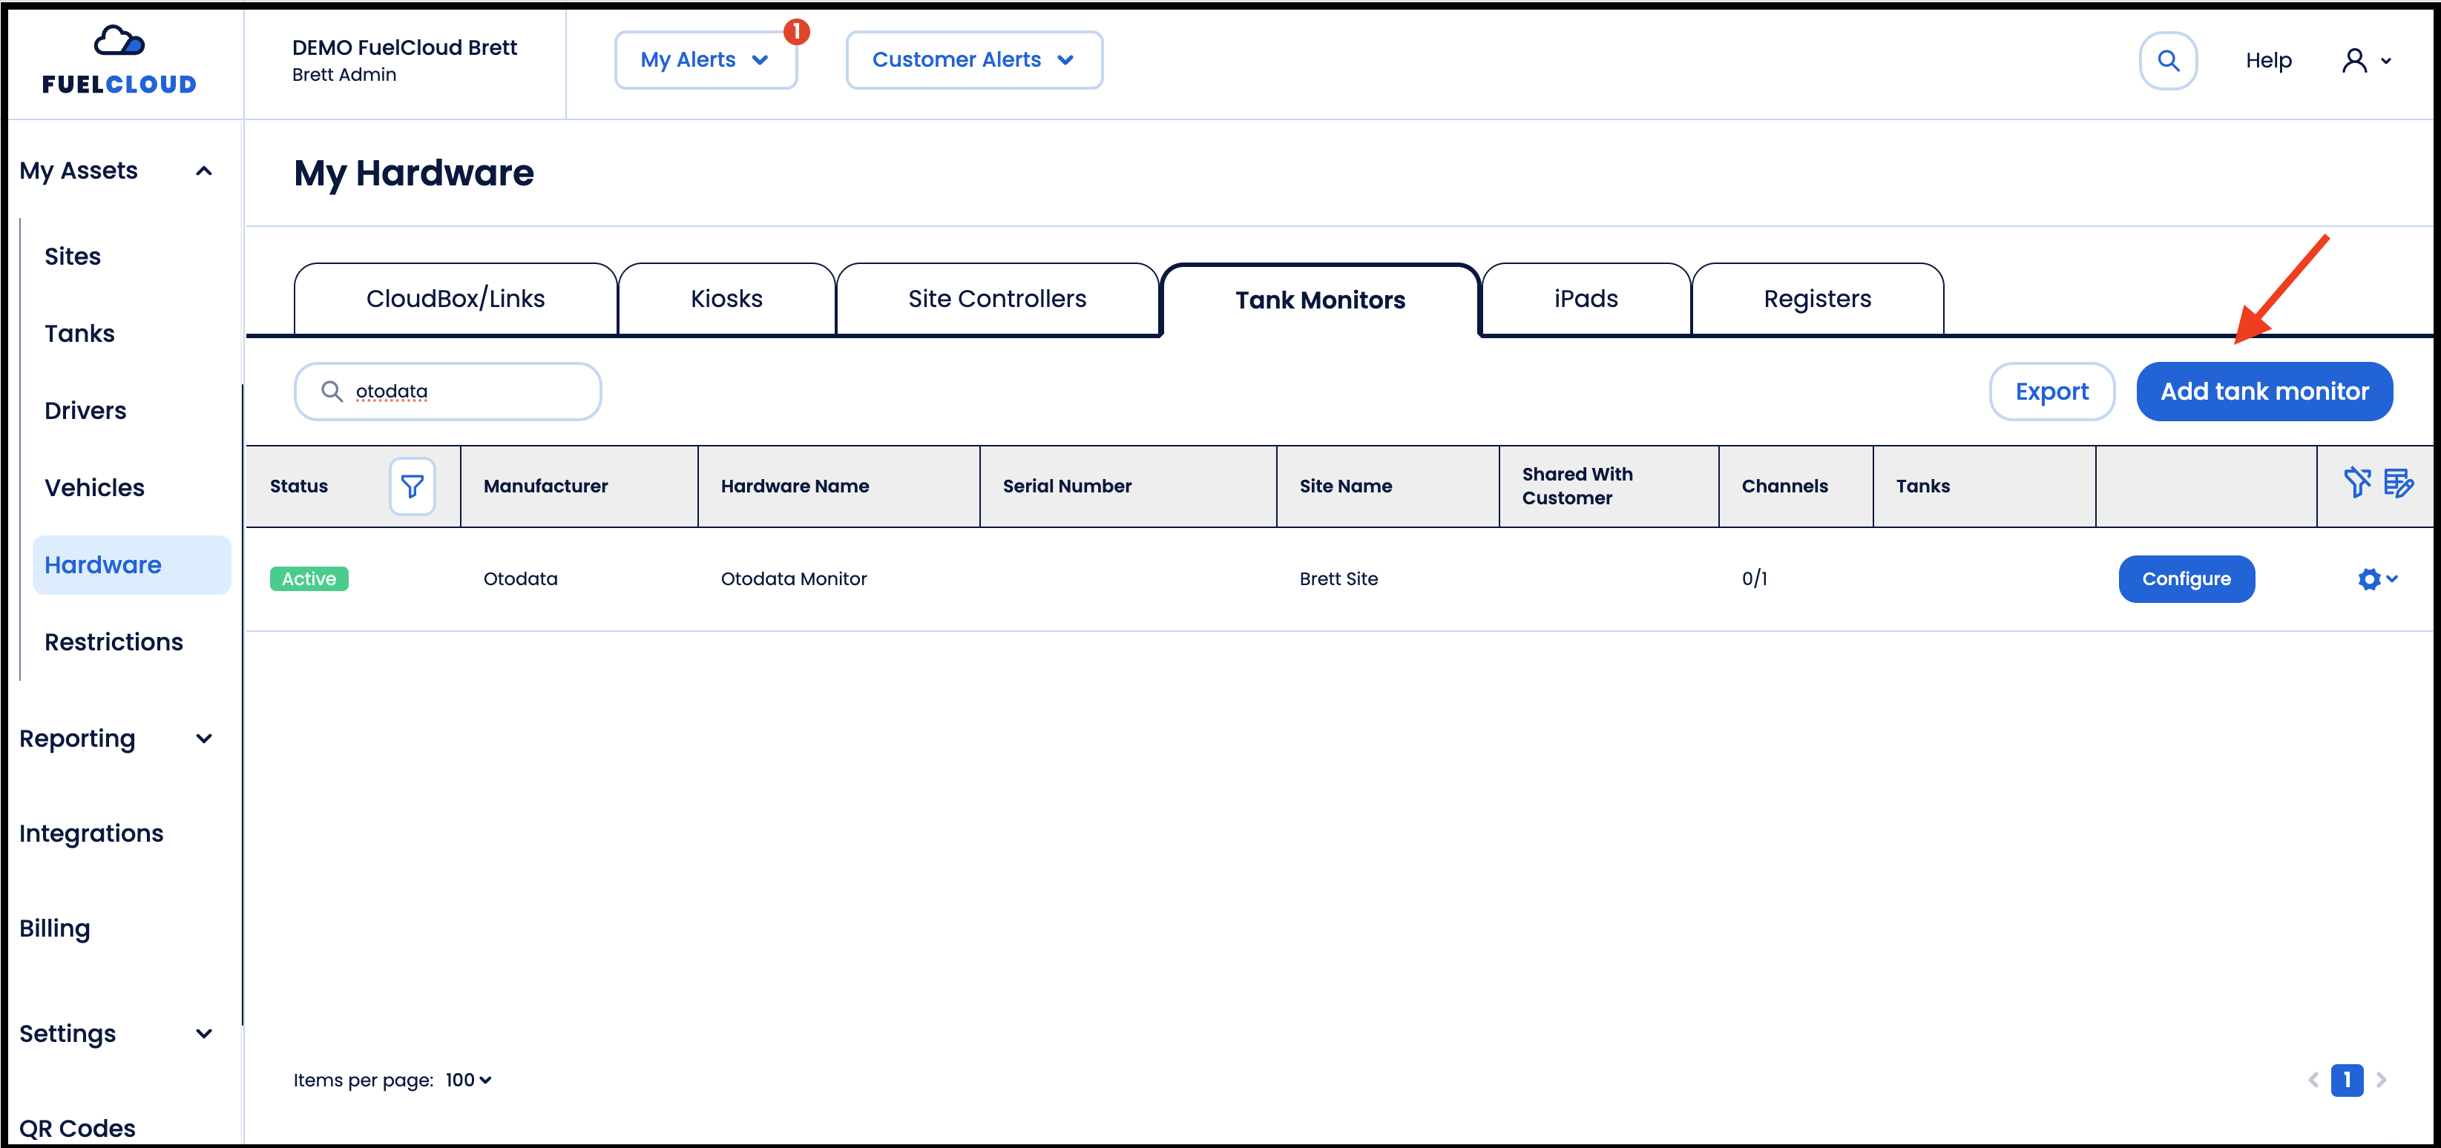The width and height of the screenshot is (2441, 1148).
Task: Switch to the Registers tab
Action: [1816, 300]
